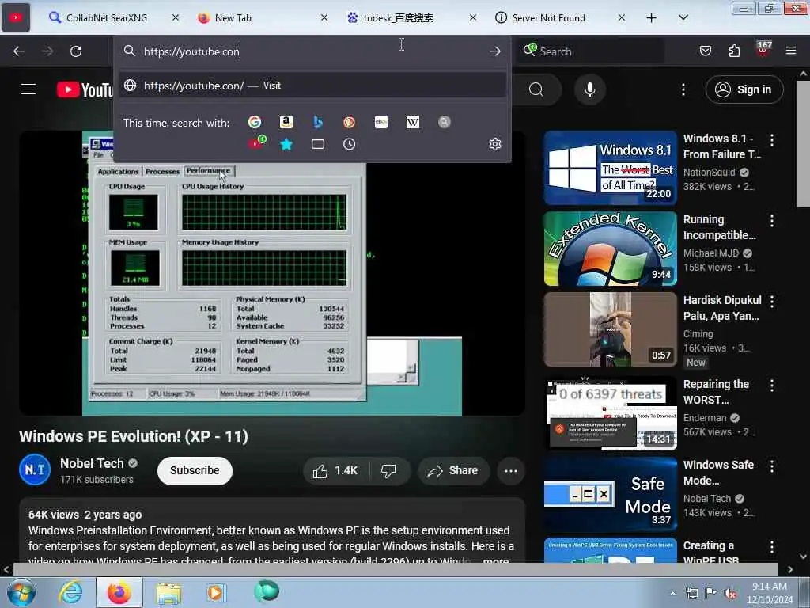Click the vertical page scrollbar thumb
Viewport: 810px width, 608px height.
click(x=803, y=144)
